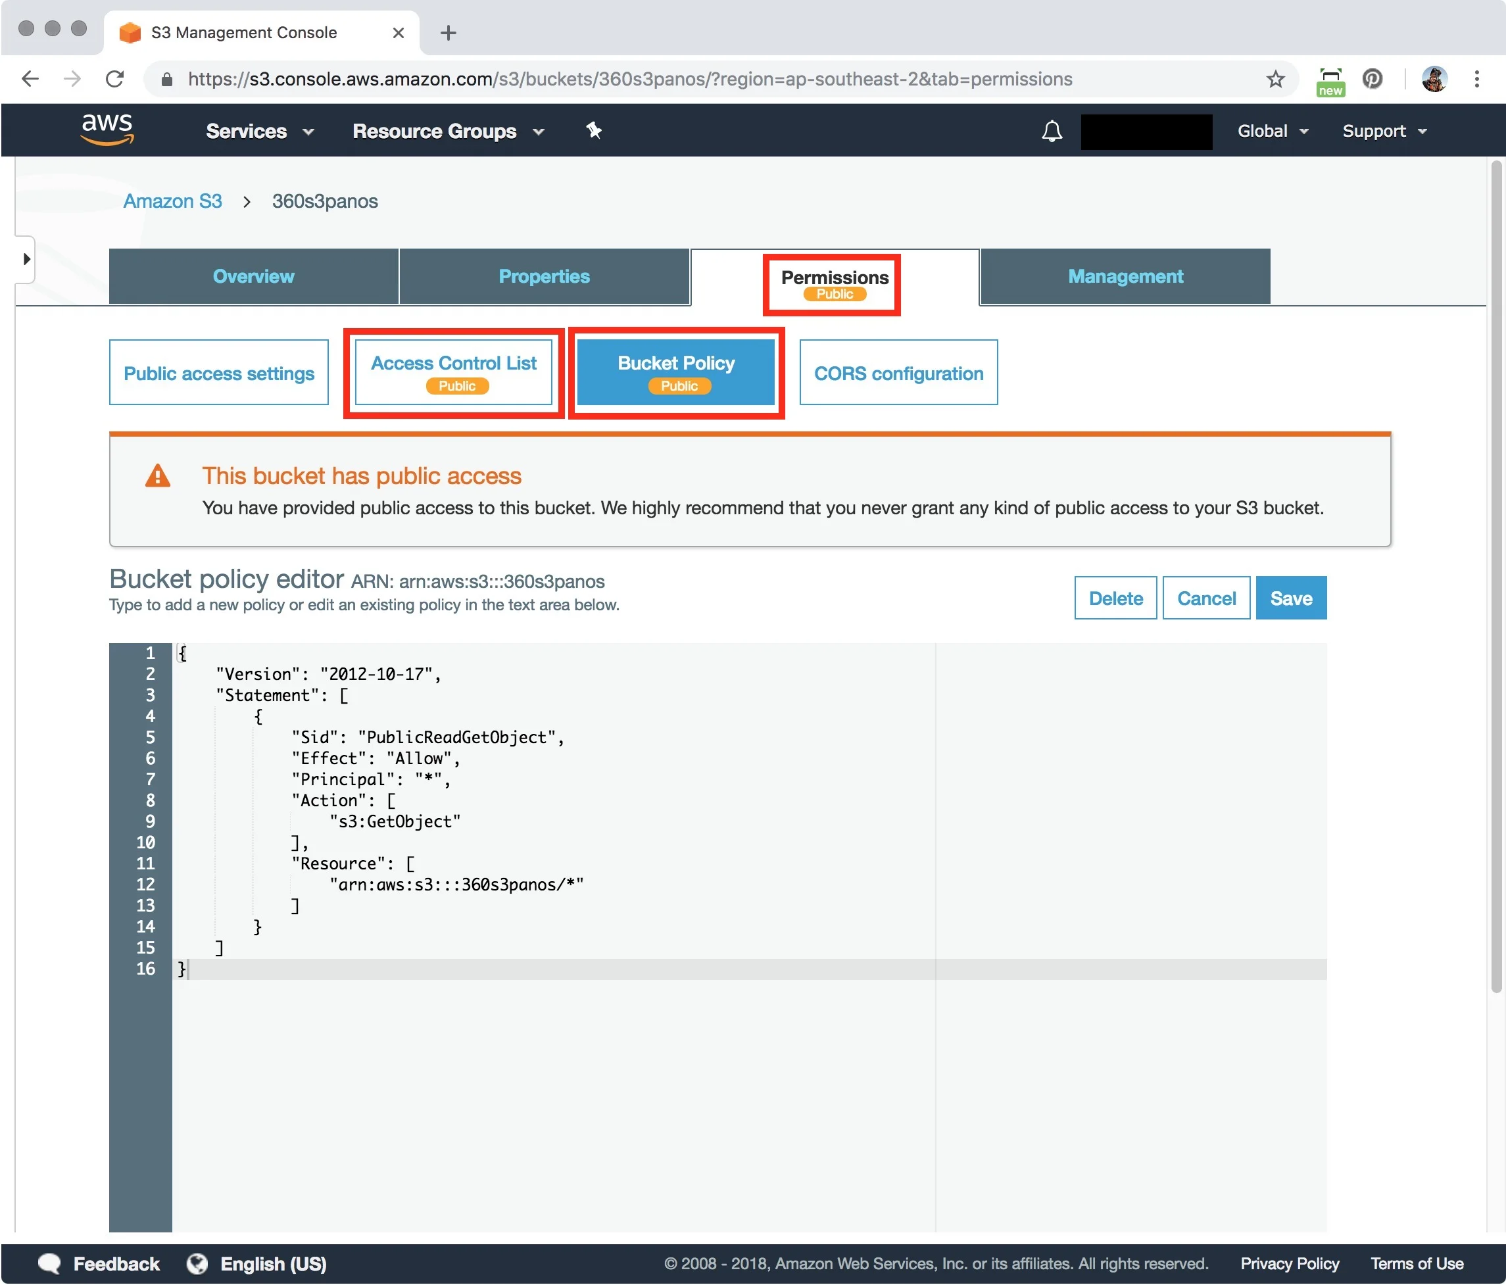Click the AWS logo home icon
1506x1285 pixels.
click(x=107, y=130)
